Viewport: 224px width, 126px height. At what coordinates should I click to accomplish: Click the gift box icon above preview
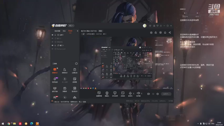[x=151, y=32]
